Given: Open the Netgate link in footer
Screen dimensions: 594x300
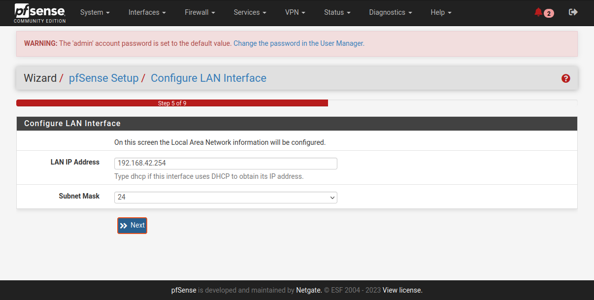Looking at the screenshot, I should coord(308,290).
